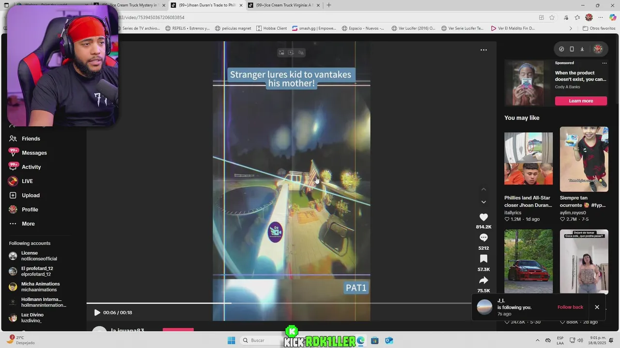Share the video with 75.5K shares
Image resolution: width=620 pixels, height=348 pixels.
click(483, 280)
